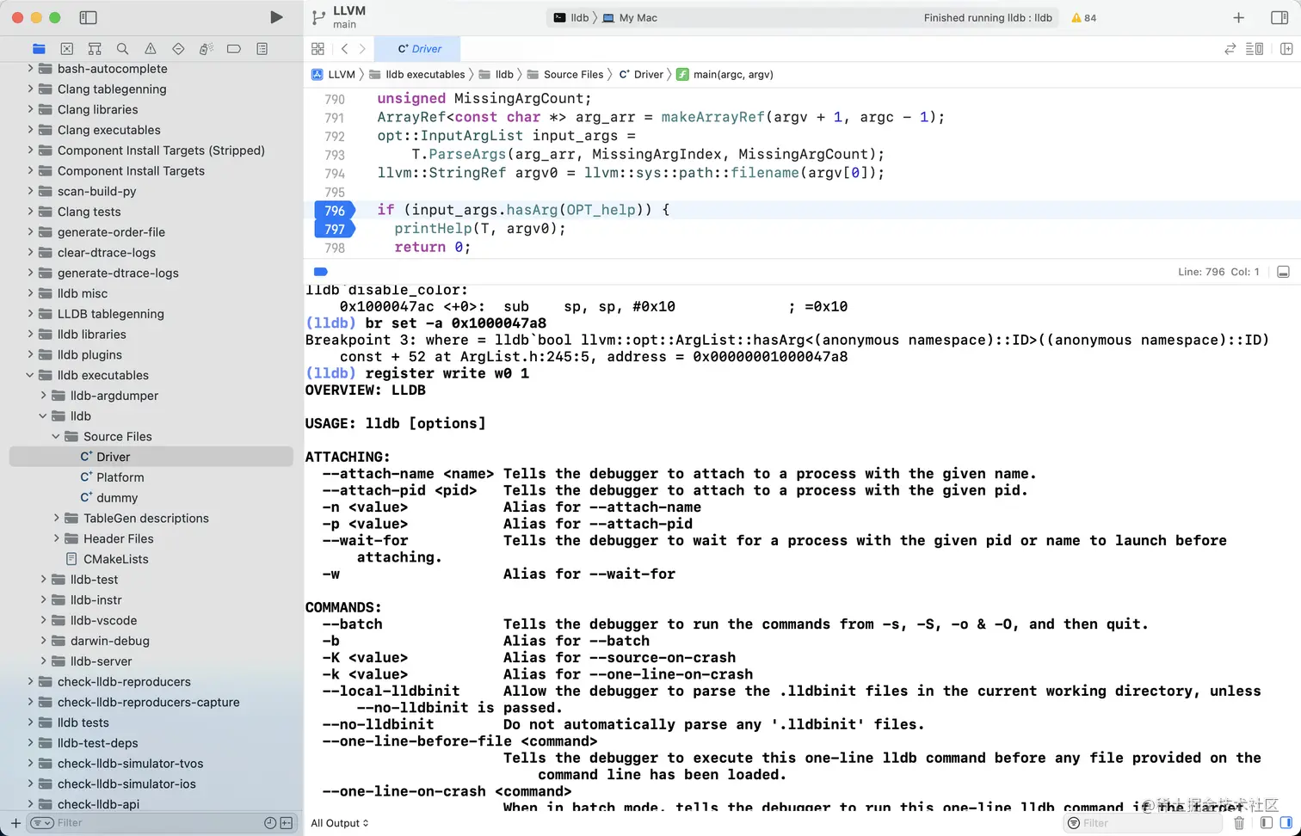Expand the lldb plugins group
Screen dimensions: 1301x836
point(30,354)
